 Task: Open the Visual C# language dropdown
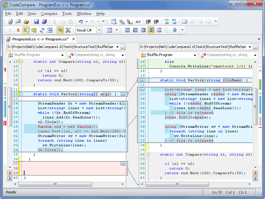99,31
